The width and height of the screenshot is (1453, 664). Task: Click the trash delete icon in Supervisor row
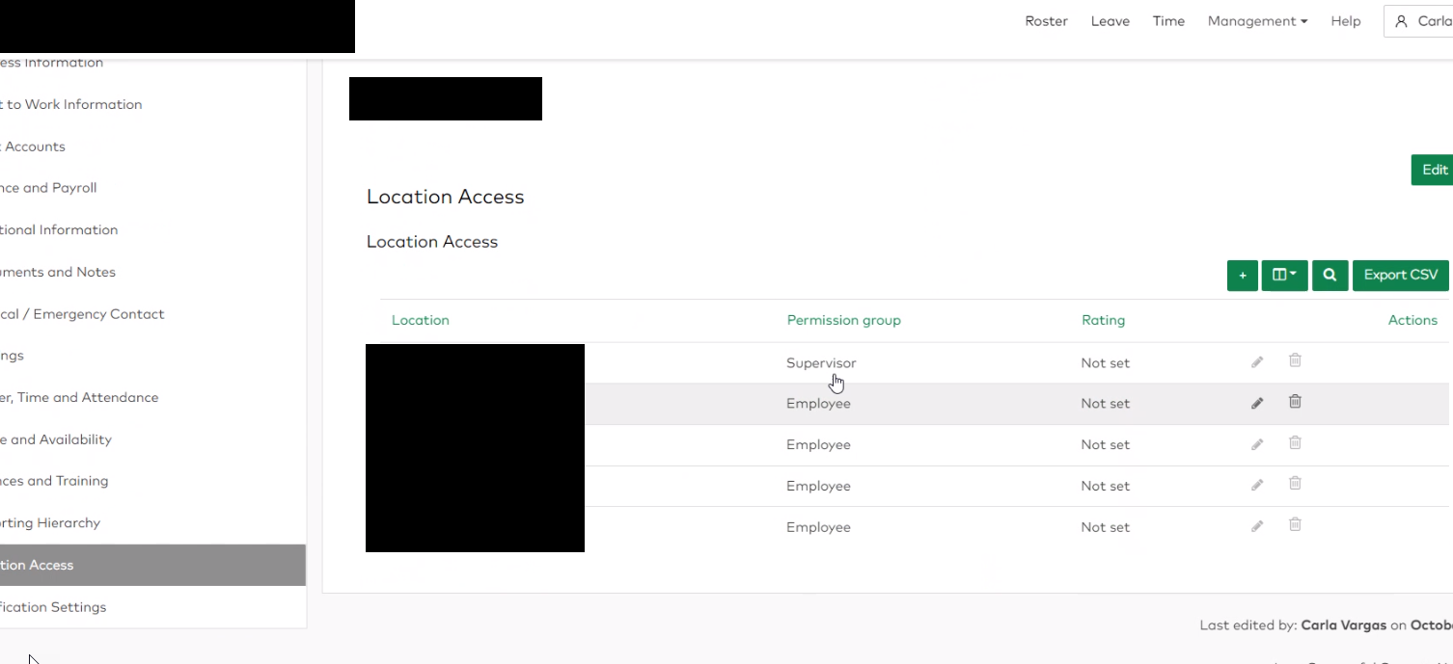click(x=1295, y=360)
